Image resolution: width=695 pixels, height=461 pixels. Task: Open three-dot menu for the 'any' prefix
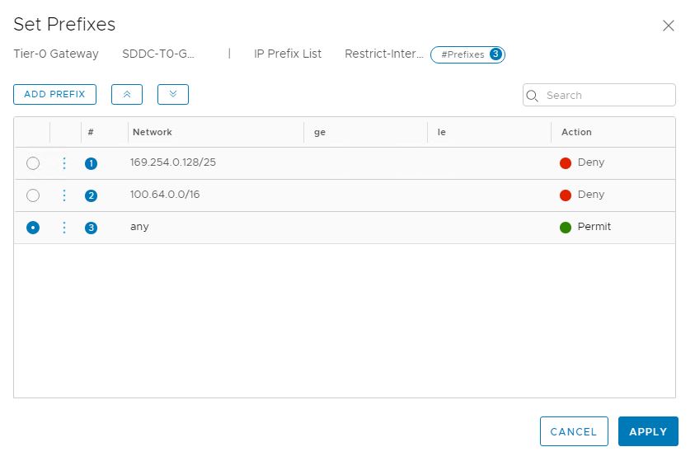coord(65,228)
